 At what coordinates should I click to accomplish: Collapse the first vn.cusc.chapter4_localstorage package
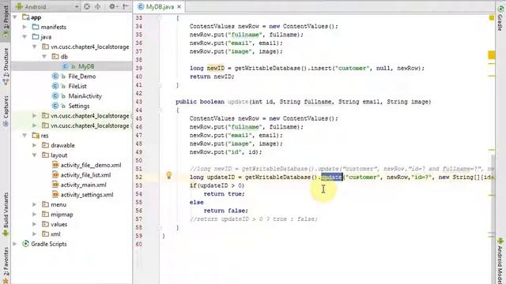tap(34, 47)
